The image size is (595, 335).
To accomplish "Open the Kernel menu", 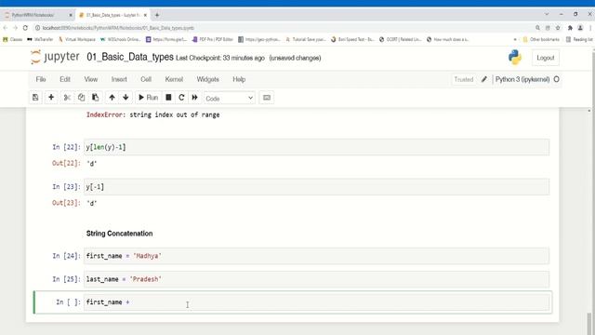I will tap(174, 79).
